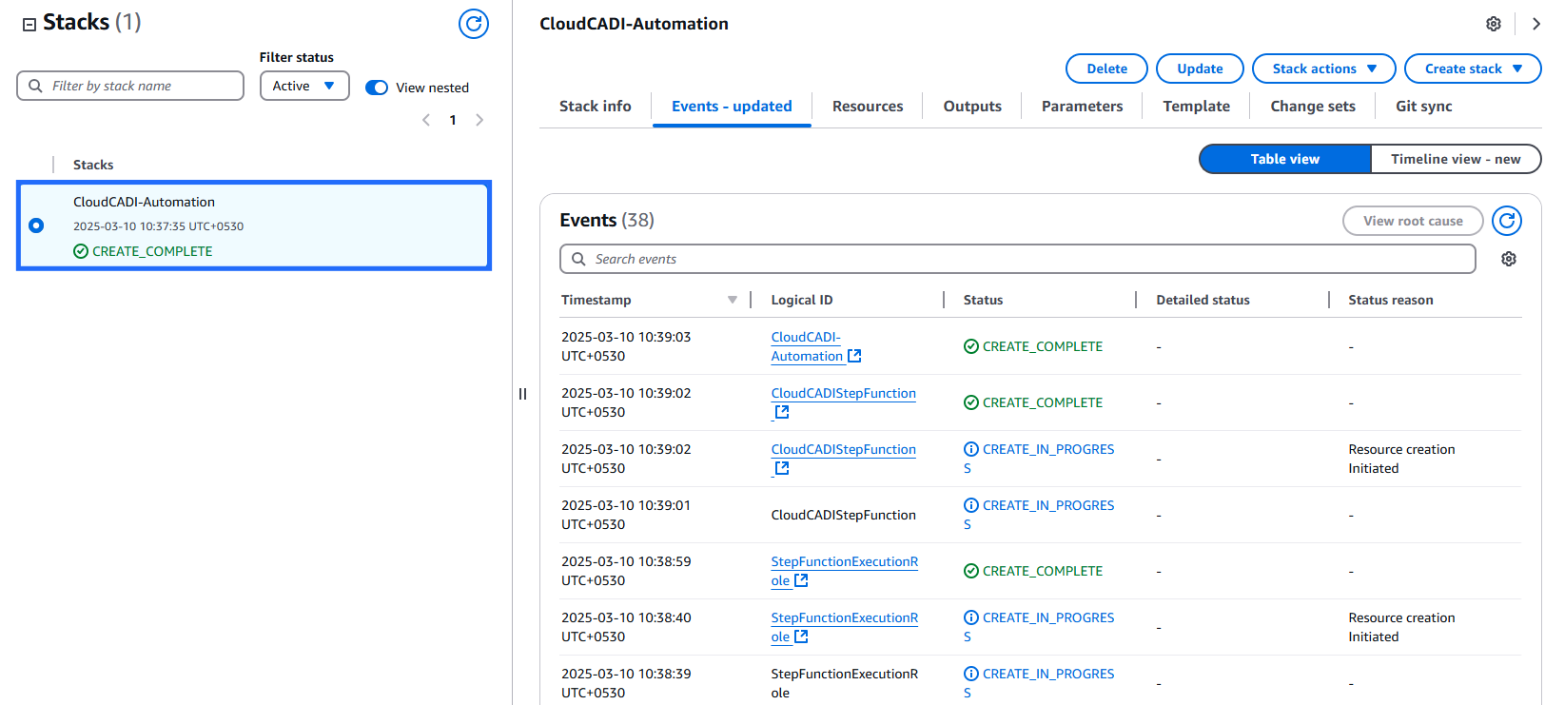Click timestamp 2025-03-10 10:39:03 cell
Image resolution: width=1545 pixels, height=705 pixels.
point(626,346)
